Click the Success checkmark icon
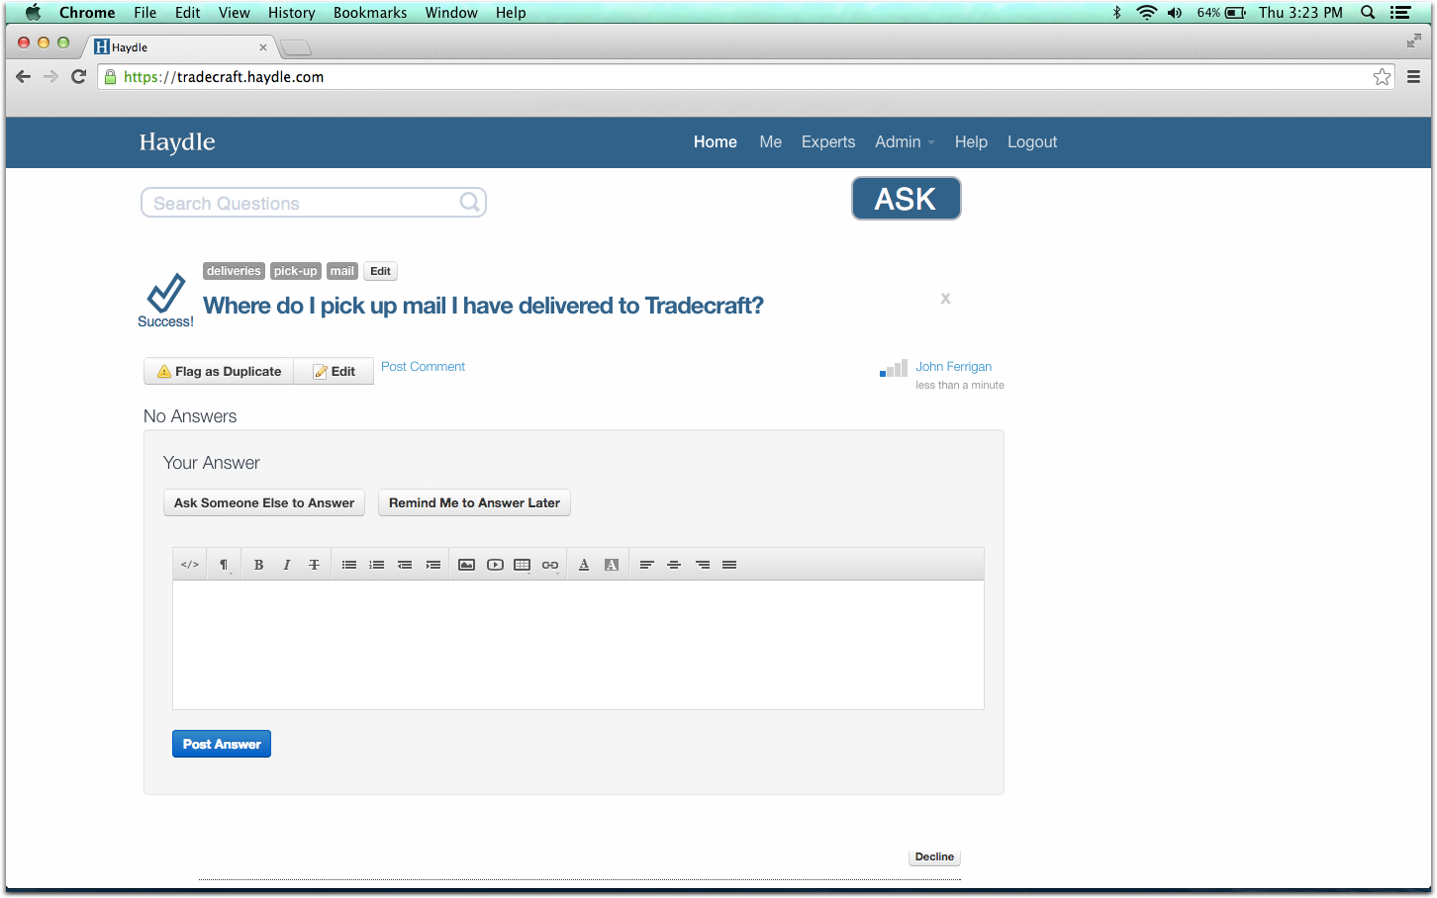Viewport: 1437px width, 898px height. point(166,294)
